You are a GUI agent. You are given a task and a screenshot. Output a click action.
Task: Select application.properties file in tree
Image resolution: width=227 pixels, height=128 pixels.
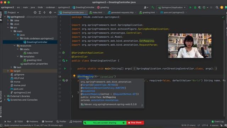[34, 64]
